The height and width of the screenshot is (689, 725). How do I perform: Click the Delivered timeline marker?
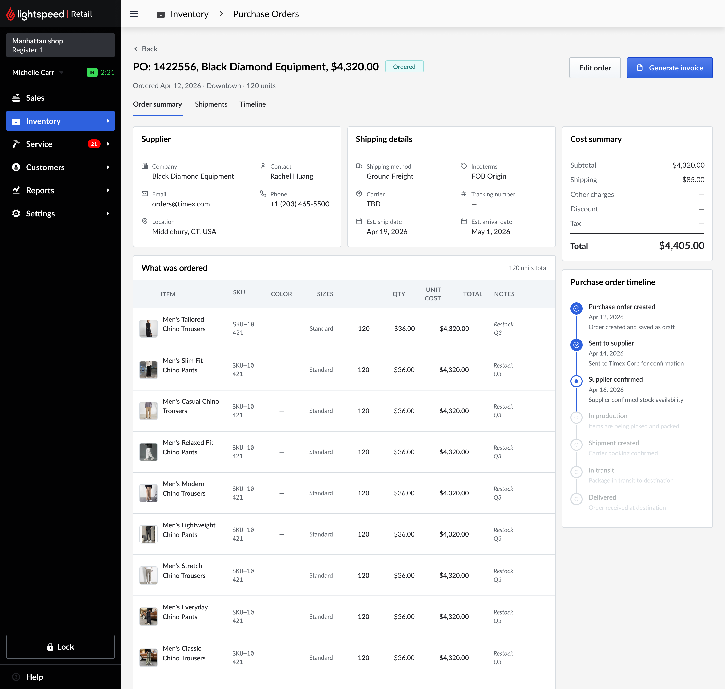pos(576,499)
